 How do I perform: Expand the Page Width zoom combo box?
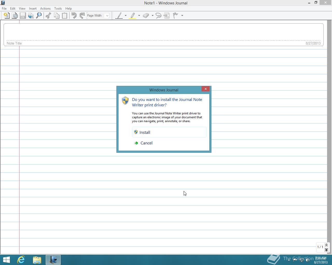(107, 16)
